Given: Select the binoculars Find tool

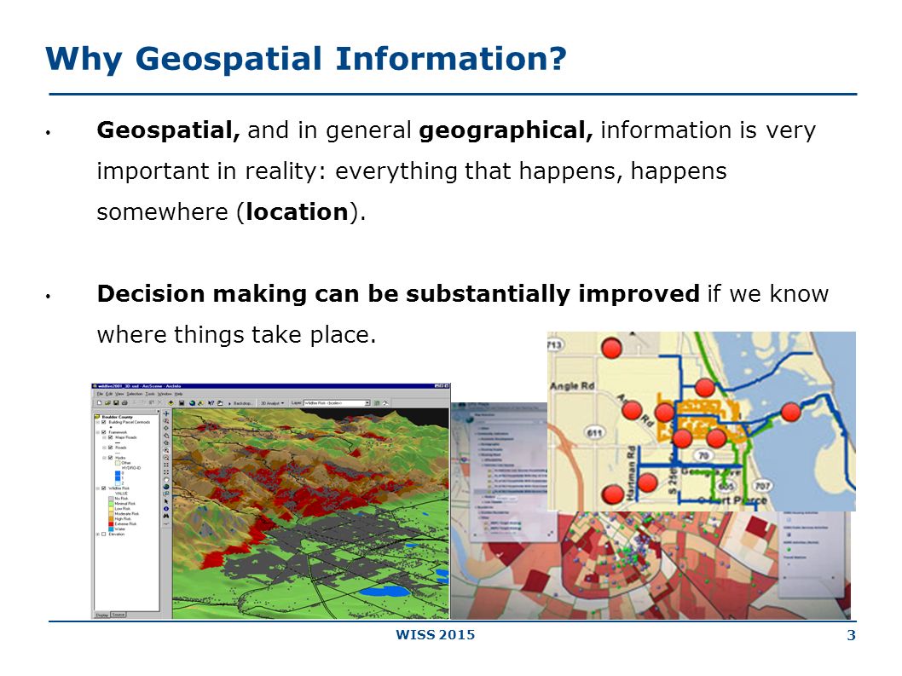Looking at the screenshot, I should point(166,516).
